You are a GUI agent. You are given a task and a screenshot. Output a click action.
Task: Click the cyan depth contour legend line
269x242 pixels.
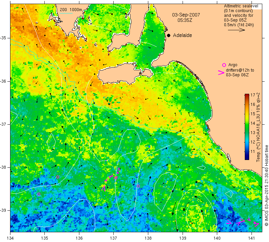(x=66, y=13)
